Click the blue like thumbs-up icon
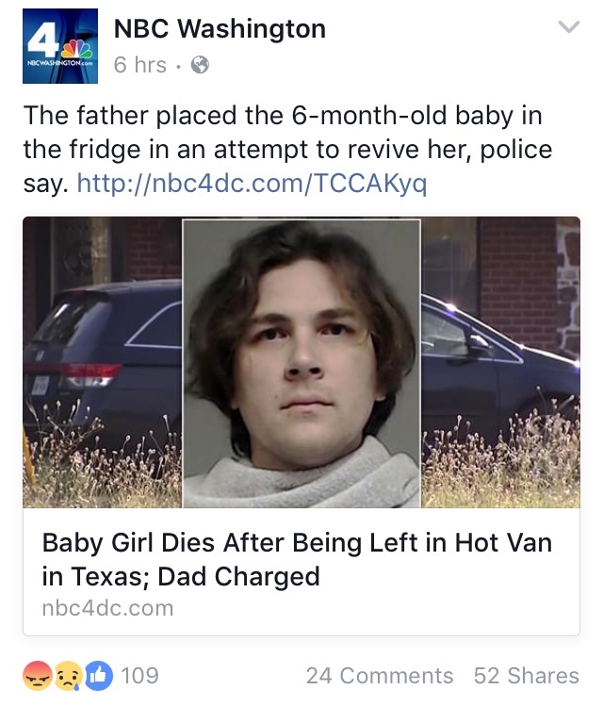The height and width of the screenshot is (705, 603). click(x=99, y=676)
